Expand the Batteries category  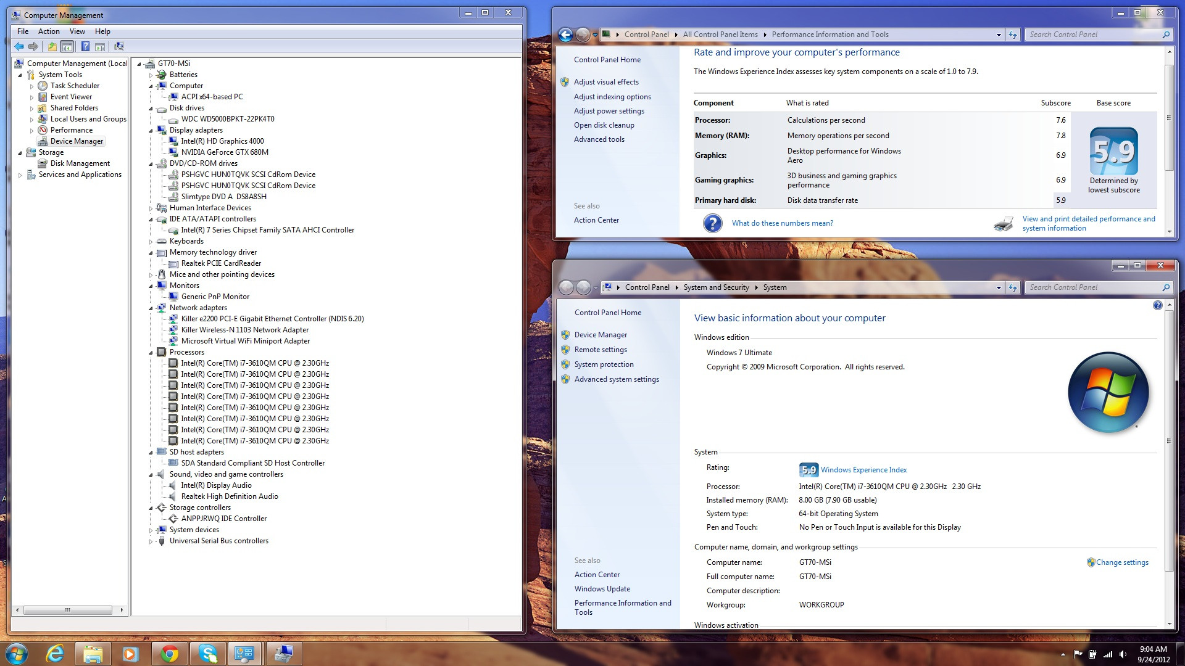(x=151, y=75)
